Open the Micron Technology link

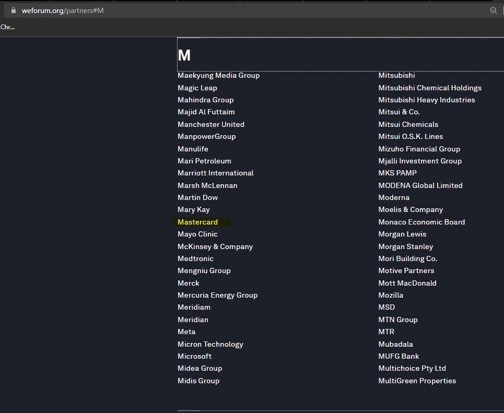210,344
